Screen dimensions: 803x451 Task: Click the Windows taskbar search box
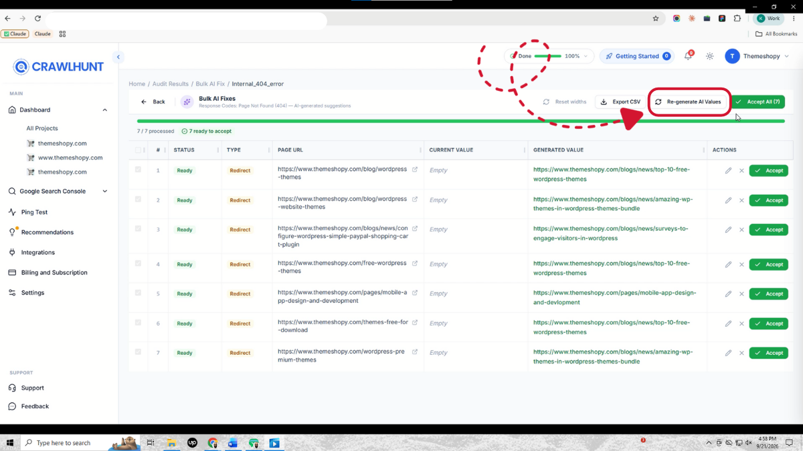[79, 443]
